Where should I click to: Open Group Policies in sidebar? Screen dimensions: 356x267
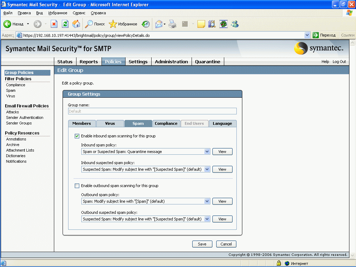[27, 72]
